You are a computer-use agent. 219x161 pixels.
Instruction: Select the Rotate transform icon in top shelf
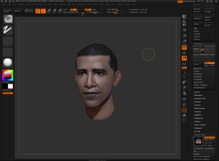[60, 11]
